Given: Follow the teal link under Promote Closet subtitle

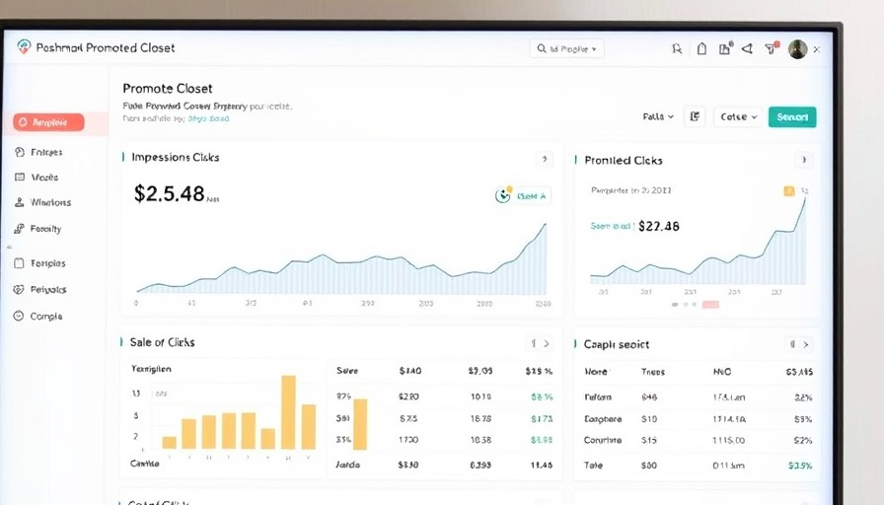Looking at the screenshot, I should point(208,118).
